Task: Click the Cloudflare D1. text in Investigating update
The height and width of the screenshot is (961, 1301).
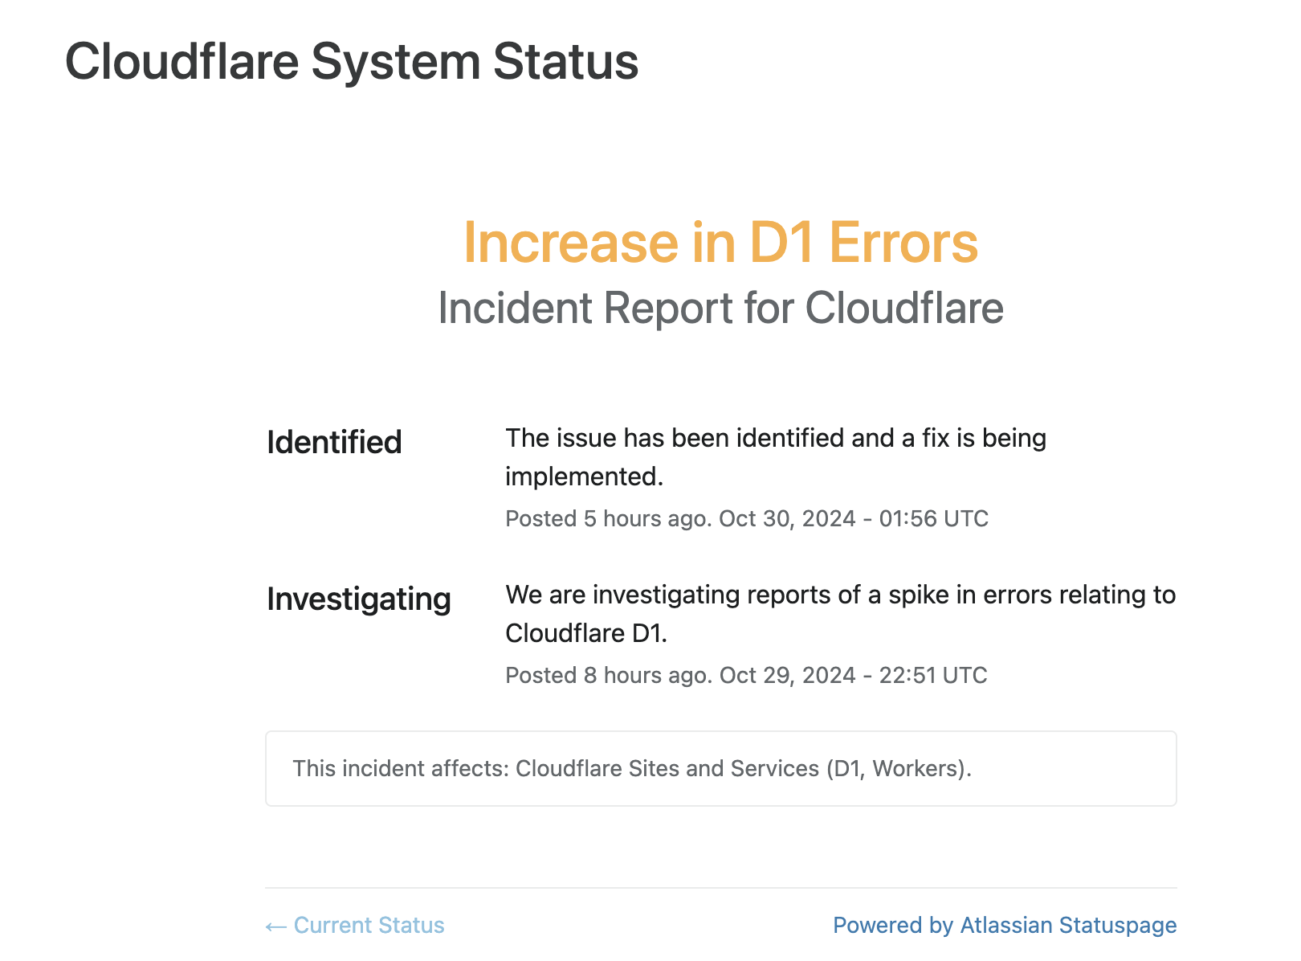Action: (586, 634)
